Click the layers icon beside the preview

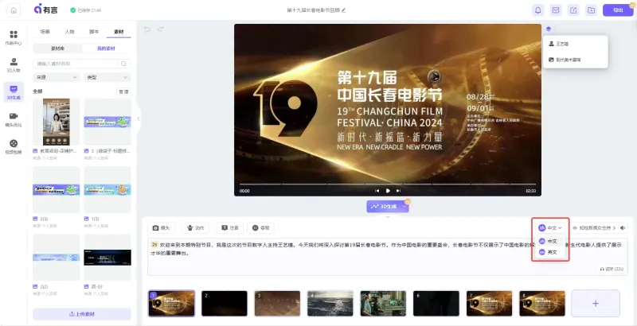click(x=549, y=29)
